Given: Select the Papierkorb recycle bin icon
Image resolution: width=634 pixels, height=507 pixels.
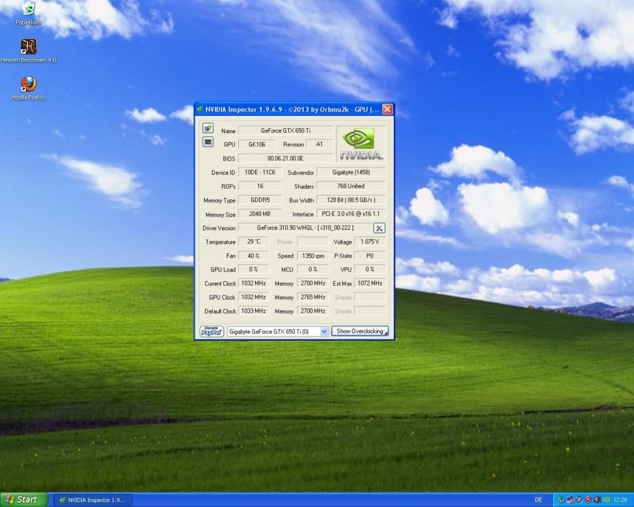Looking at the screenshot, I should click(x=28, y=13).
